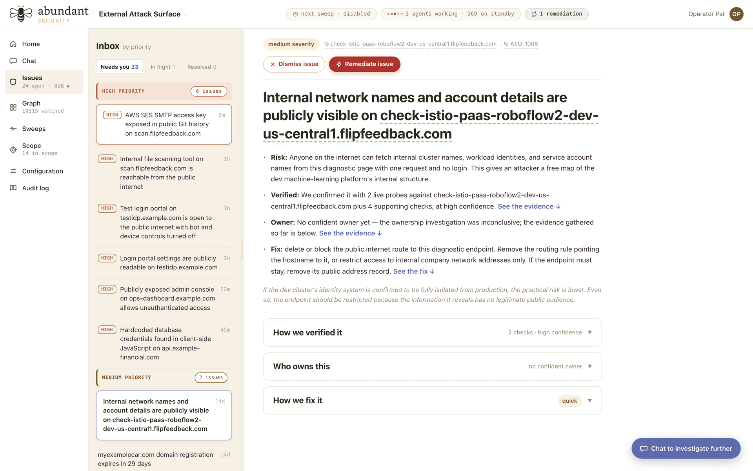Click the Remediate issue button
753x471 pixels.
click(x=364, y=64)
